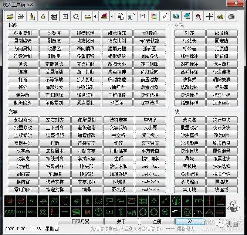Select the clock face symbol
The height and width of the screenshot is (235, 247).
click(98, 212)
